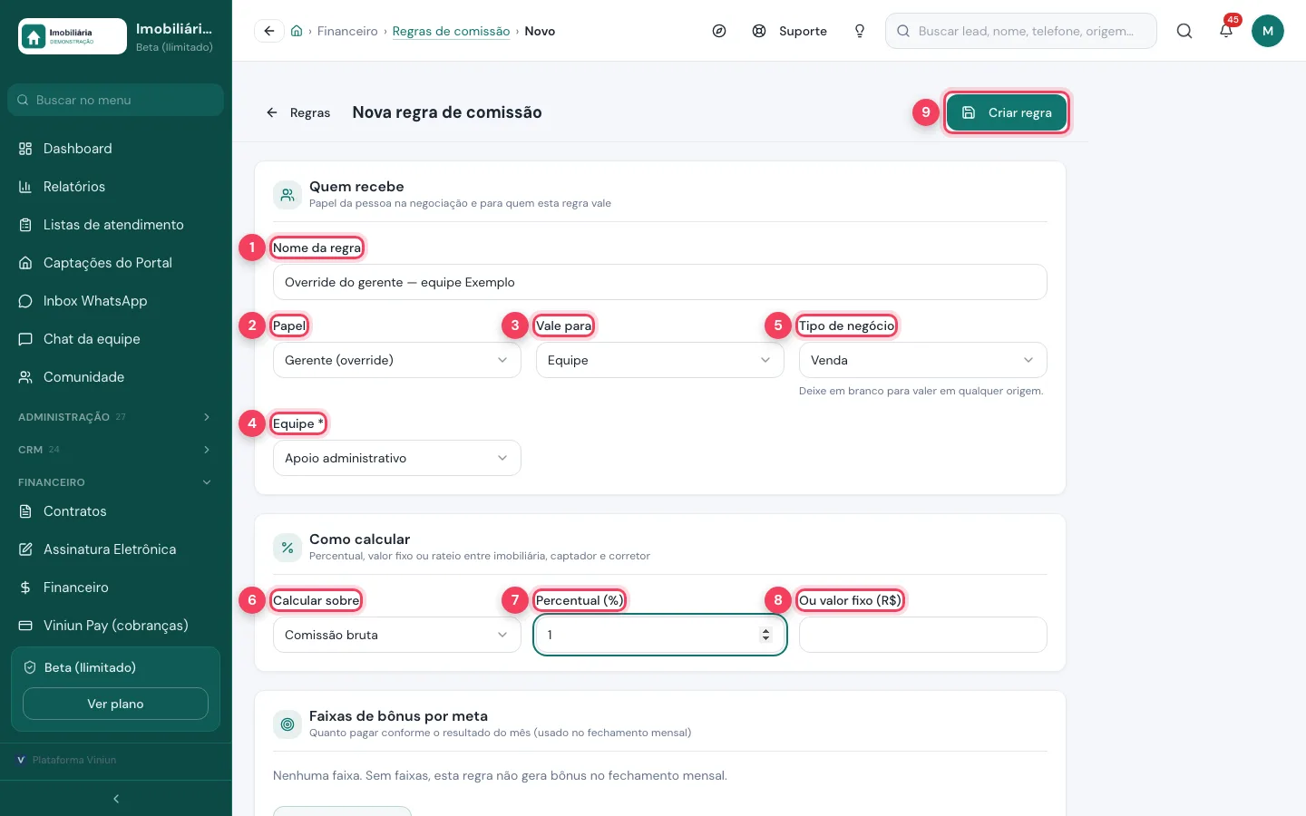
Task: Open Assinatura Eletrônica menu item
Action: point(115,549)
